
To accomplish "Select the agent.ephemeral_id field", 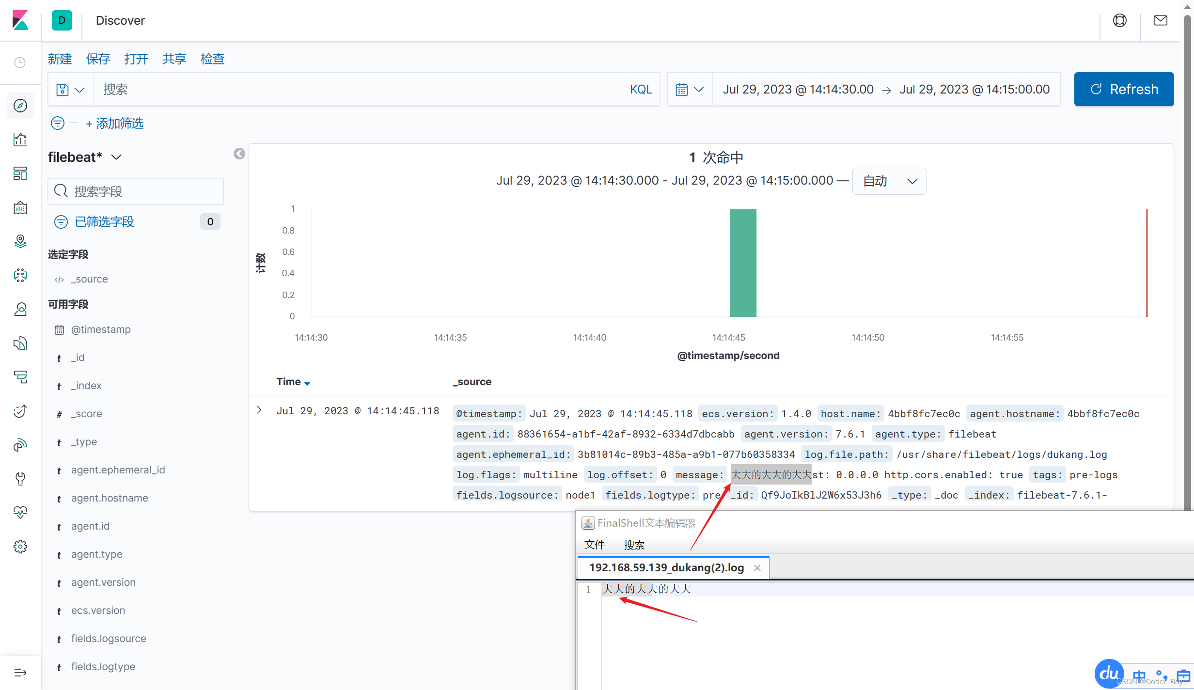I will coord(118,470).
